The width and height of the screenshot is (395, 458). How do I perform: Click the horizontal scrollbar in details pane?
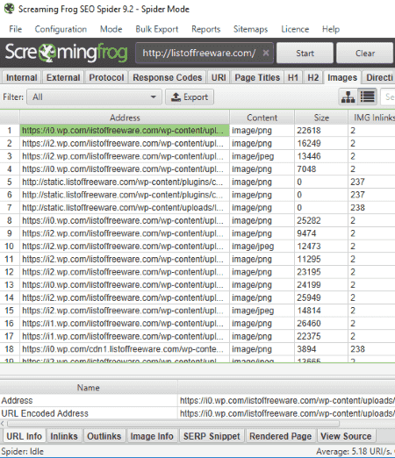pyautogui.click(x=173, y=424)
